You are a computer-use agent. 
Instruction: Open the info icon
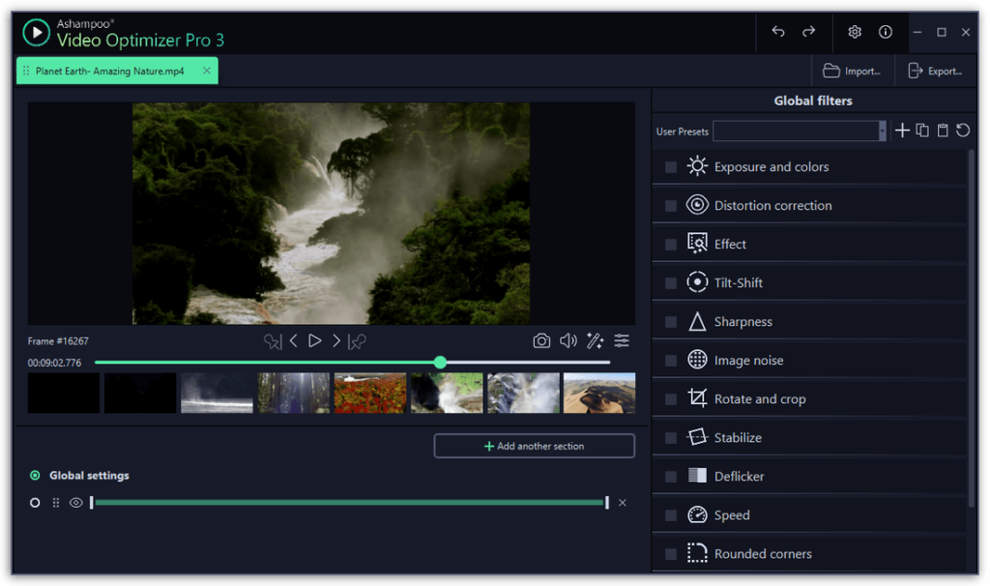tap(886, 32)
